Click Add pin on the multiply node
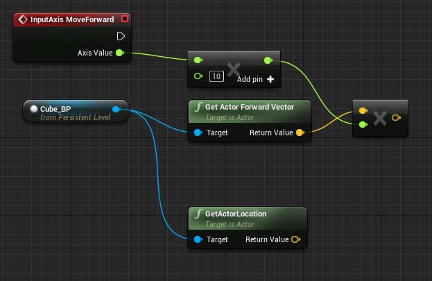Screen dimensions: 432x281 pos(250,79)
